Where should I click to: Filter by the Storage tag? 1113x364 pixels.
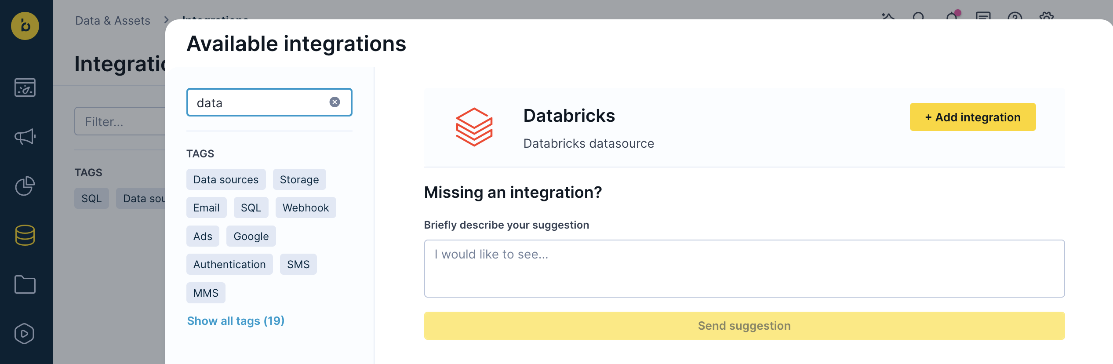click(x=299, y=179)
